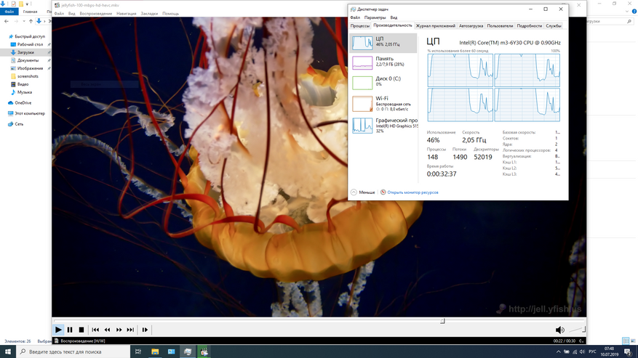638x358 pixels.
Task: Select the Wi-Fi performance item in Task Manager
Action: pos(383,102)
